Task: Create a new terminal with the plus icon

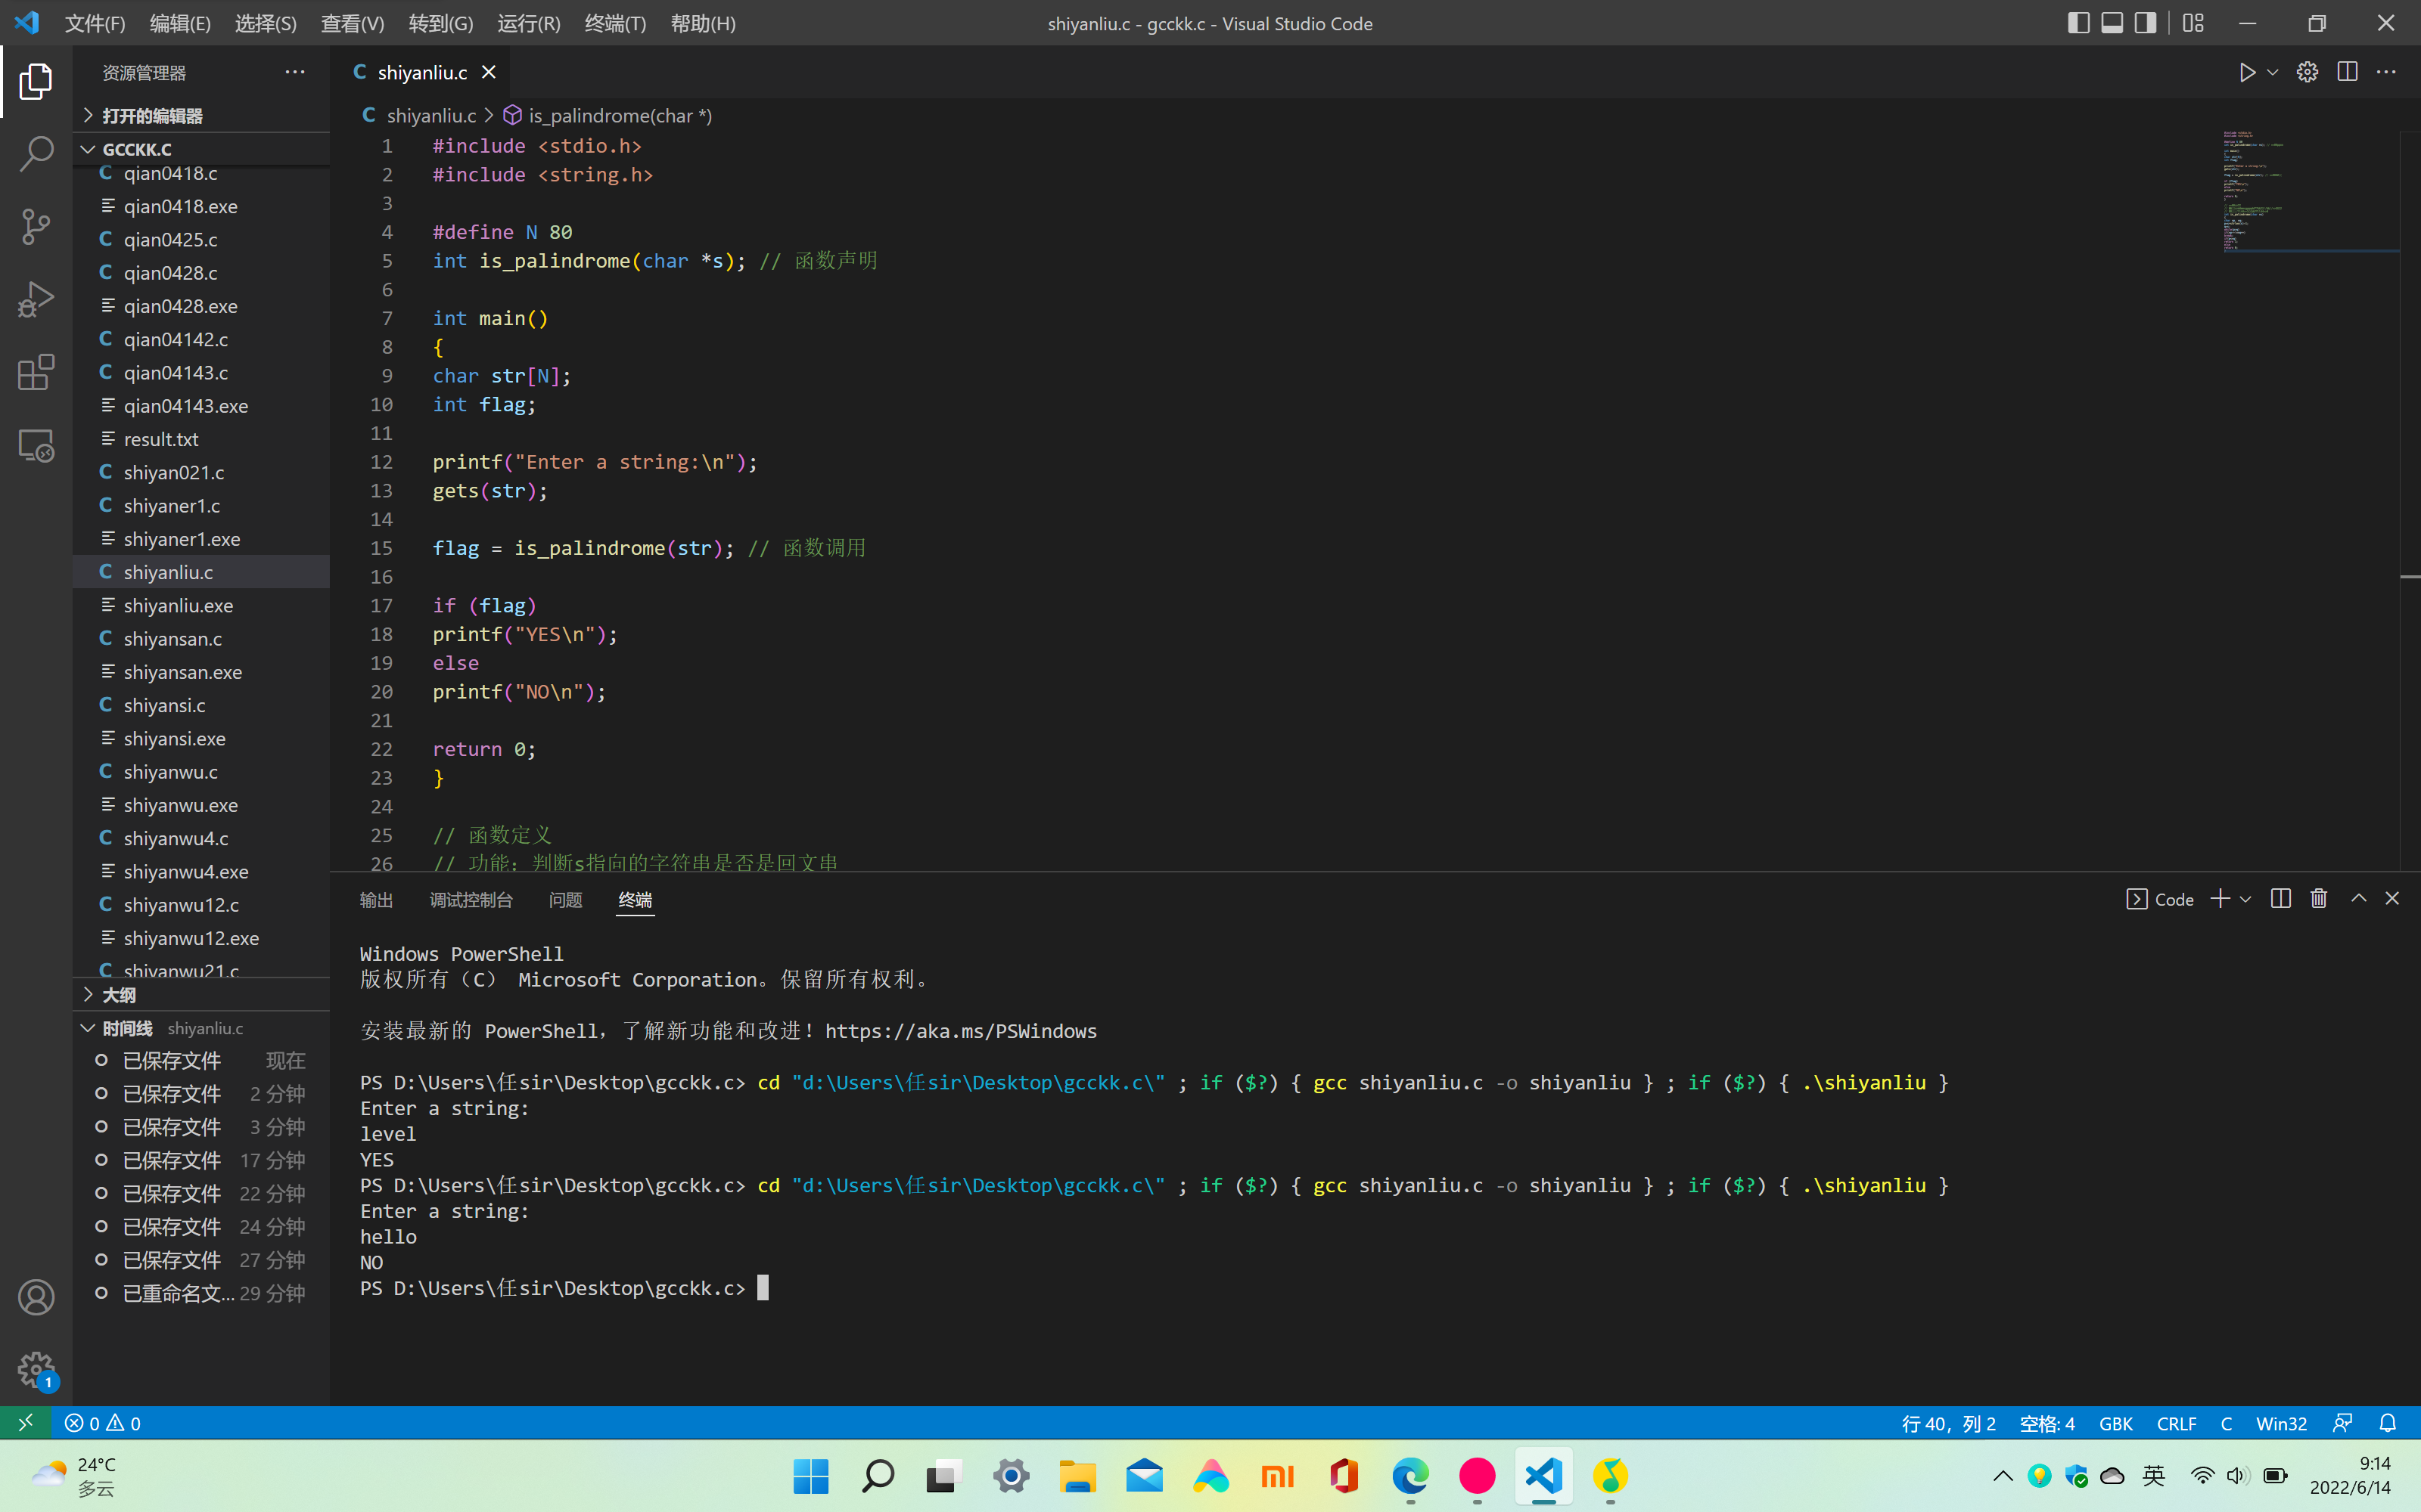Action: tap(2220, 898)
